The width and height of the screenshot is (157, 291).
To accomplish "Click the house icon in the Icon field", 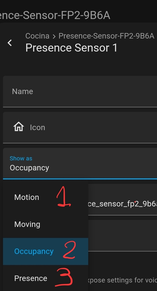I will coord(18,127).
